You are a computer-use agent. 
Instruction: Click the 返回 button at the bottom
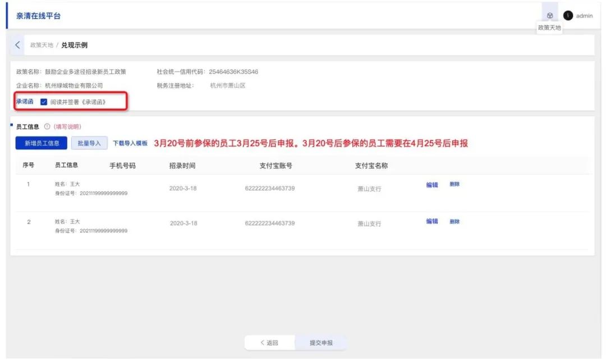(269, 342)
